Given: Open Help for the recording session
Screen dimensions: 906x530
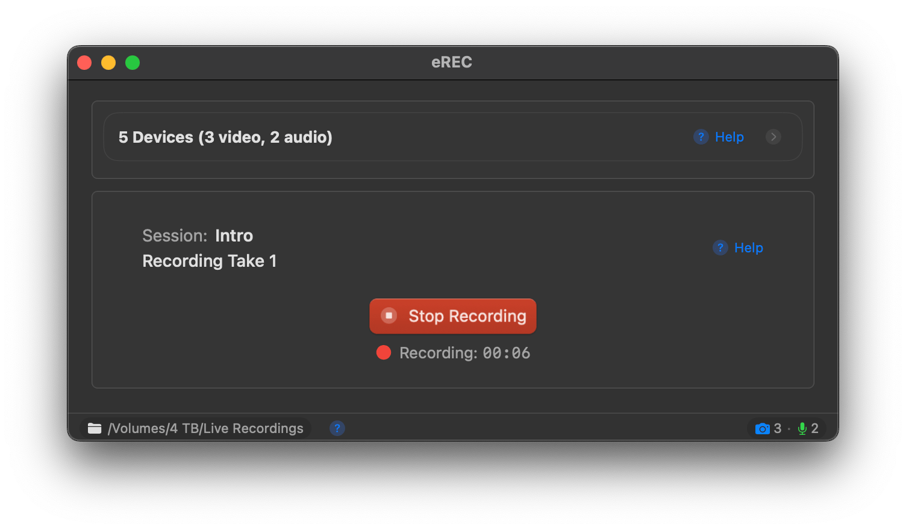Looking at the screenshot, I should point(749,248).
